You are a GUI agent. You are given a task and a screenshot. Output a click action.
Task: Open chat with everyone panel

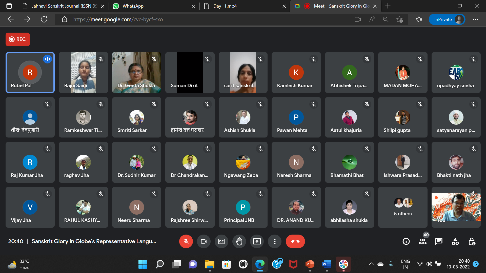click(439, 241)
